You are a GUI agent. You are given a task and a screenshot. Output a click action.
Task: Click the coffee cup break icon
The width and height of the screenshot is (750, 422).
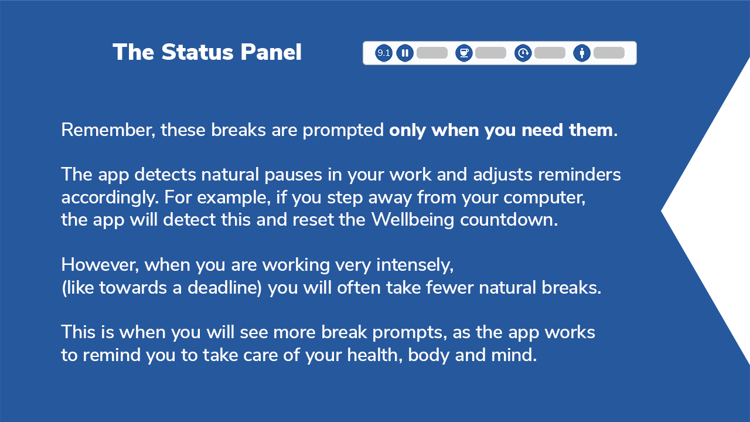pyautogui.click(x=464, y=53)
